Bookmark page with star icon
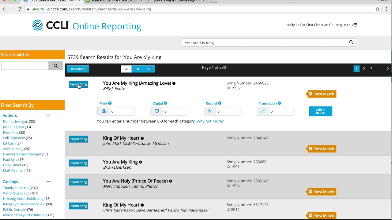 tap(378, 9)
